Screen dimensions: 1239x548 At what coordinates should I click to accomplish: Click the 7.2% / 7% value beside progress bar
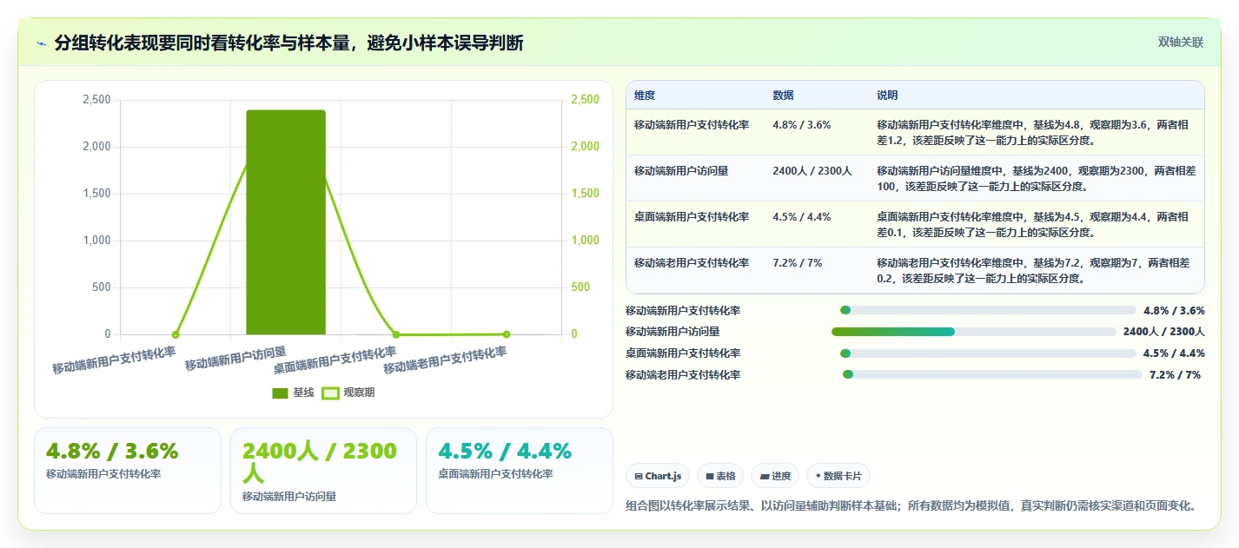tap(1175, 375)
